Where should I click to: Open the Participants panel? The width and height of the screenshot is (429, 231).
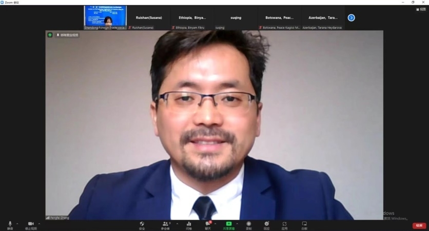[165, 224]
